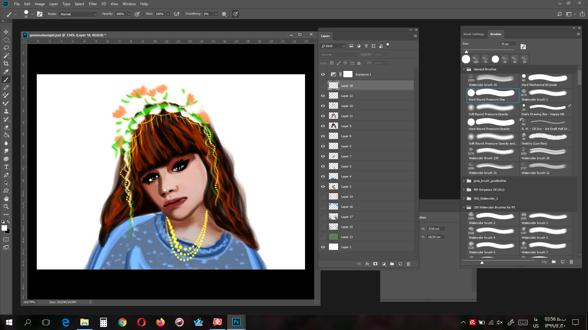Open the brush Mode dropdown
This screenshot has height=330, width=588.
(78, 14)
